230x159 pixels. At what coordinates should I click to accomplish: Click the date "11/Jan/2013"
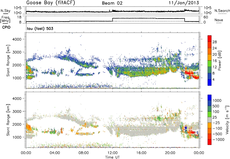click(x=184, y=3)
